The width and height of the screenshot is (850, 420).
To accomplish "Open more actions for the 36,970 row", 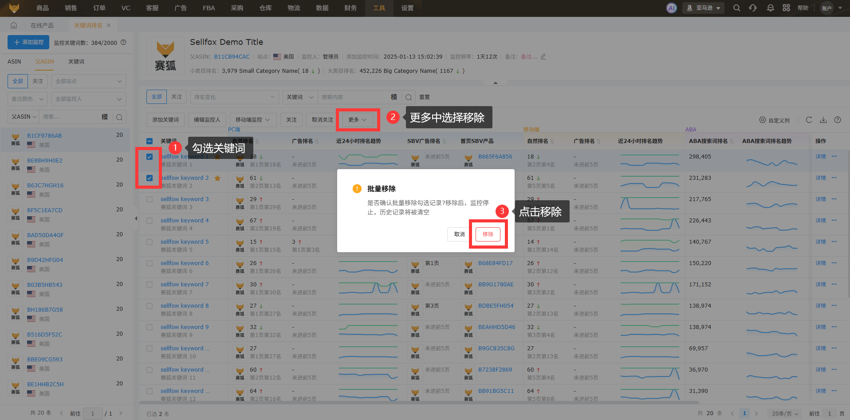I will [x=834, y=369].
